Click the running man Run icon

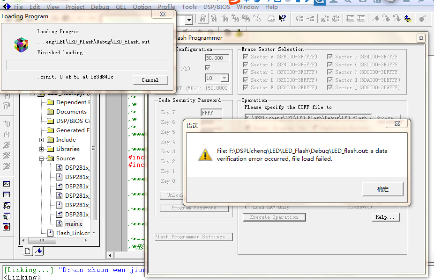click(7, 145)
